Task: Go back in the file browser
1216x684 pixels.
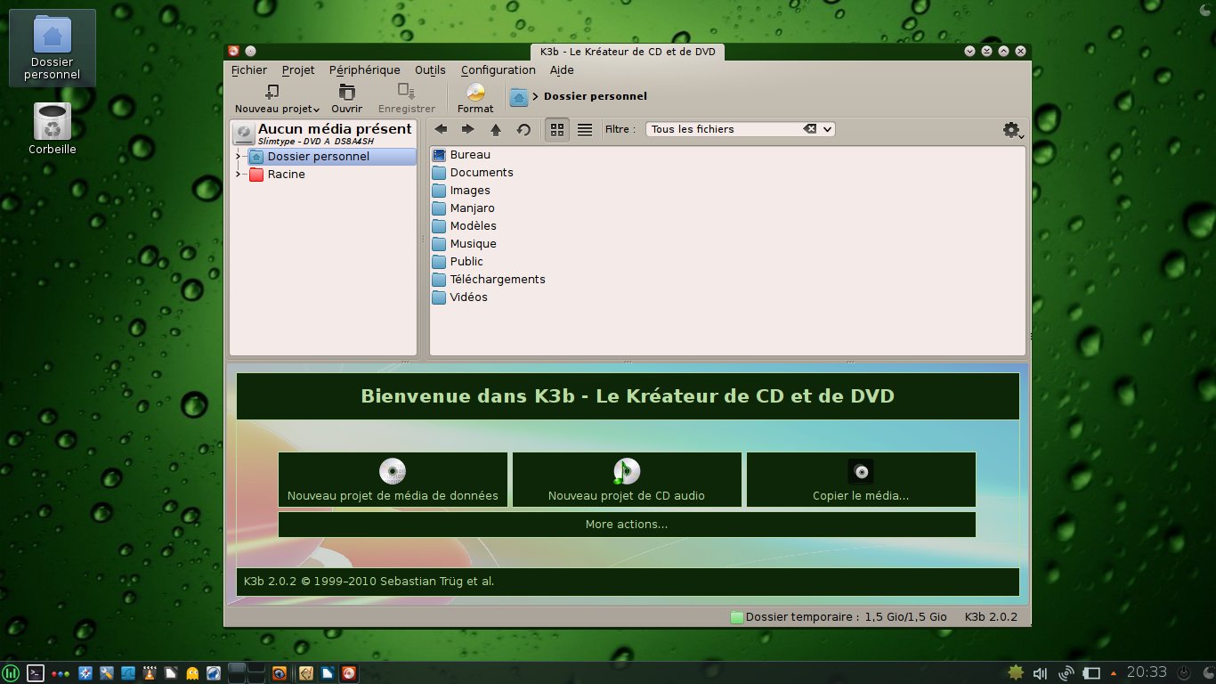Action: 441,129
